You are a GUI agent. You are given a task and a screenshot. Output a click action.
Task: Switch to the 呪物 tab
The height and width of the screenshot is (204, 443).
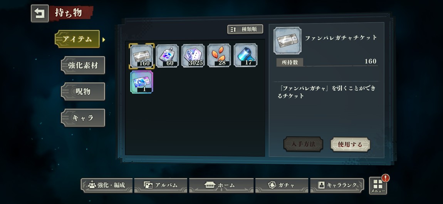83,91
